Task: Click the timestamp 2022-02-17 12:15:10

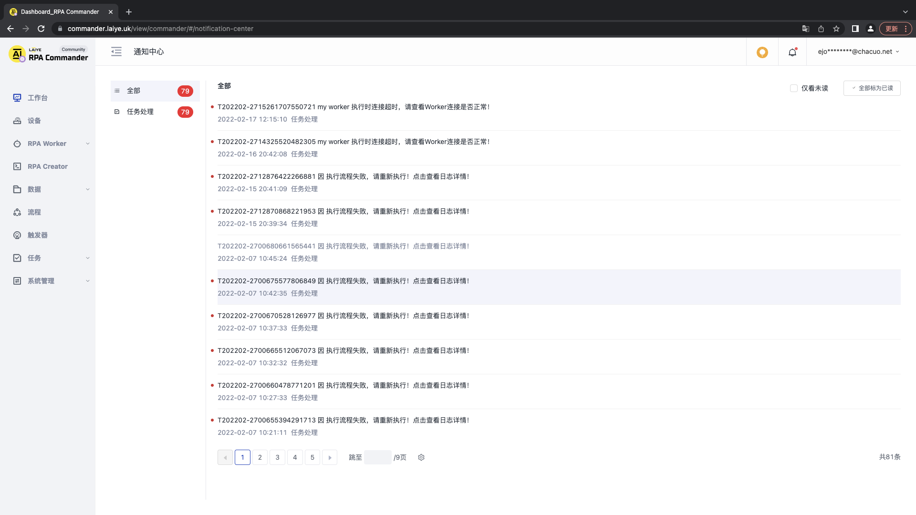Action: point(252,119)
